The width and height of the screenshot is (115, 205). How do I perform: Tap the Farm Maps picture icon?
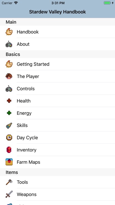tap(9, 162)
